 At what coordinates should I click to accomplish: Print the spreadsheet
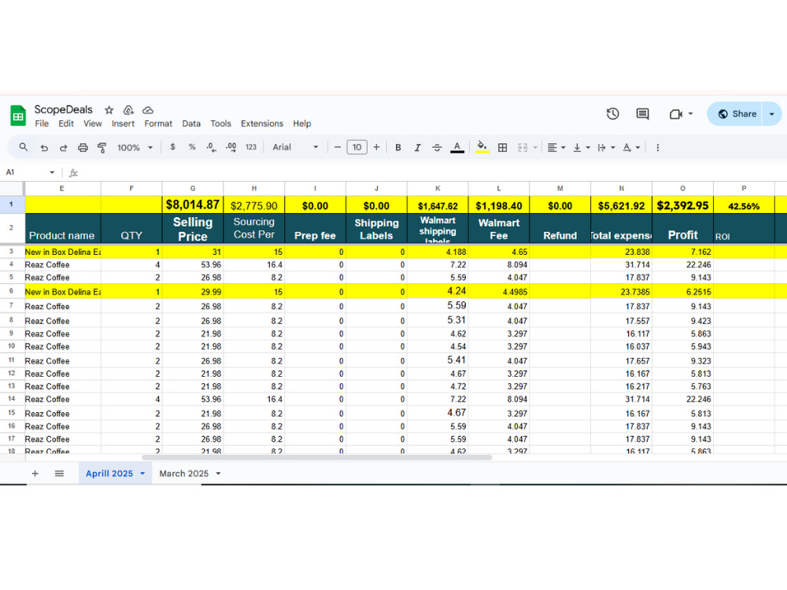coord(83,148)
